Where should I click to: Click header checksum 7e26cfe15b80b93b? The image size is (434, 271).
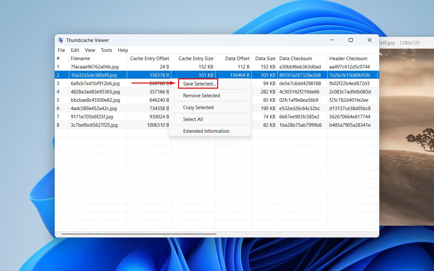(x=349, y=75)
